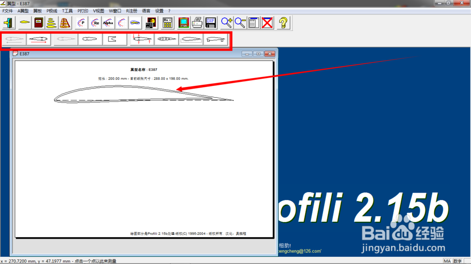Image resolution: width=471 pixels, height=264 pixels.
Task: Click the chord length '200.00 mm' text line
Action: pyautogui.click(x=143, y=78)
